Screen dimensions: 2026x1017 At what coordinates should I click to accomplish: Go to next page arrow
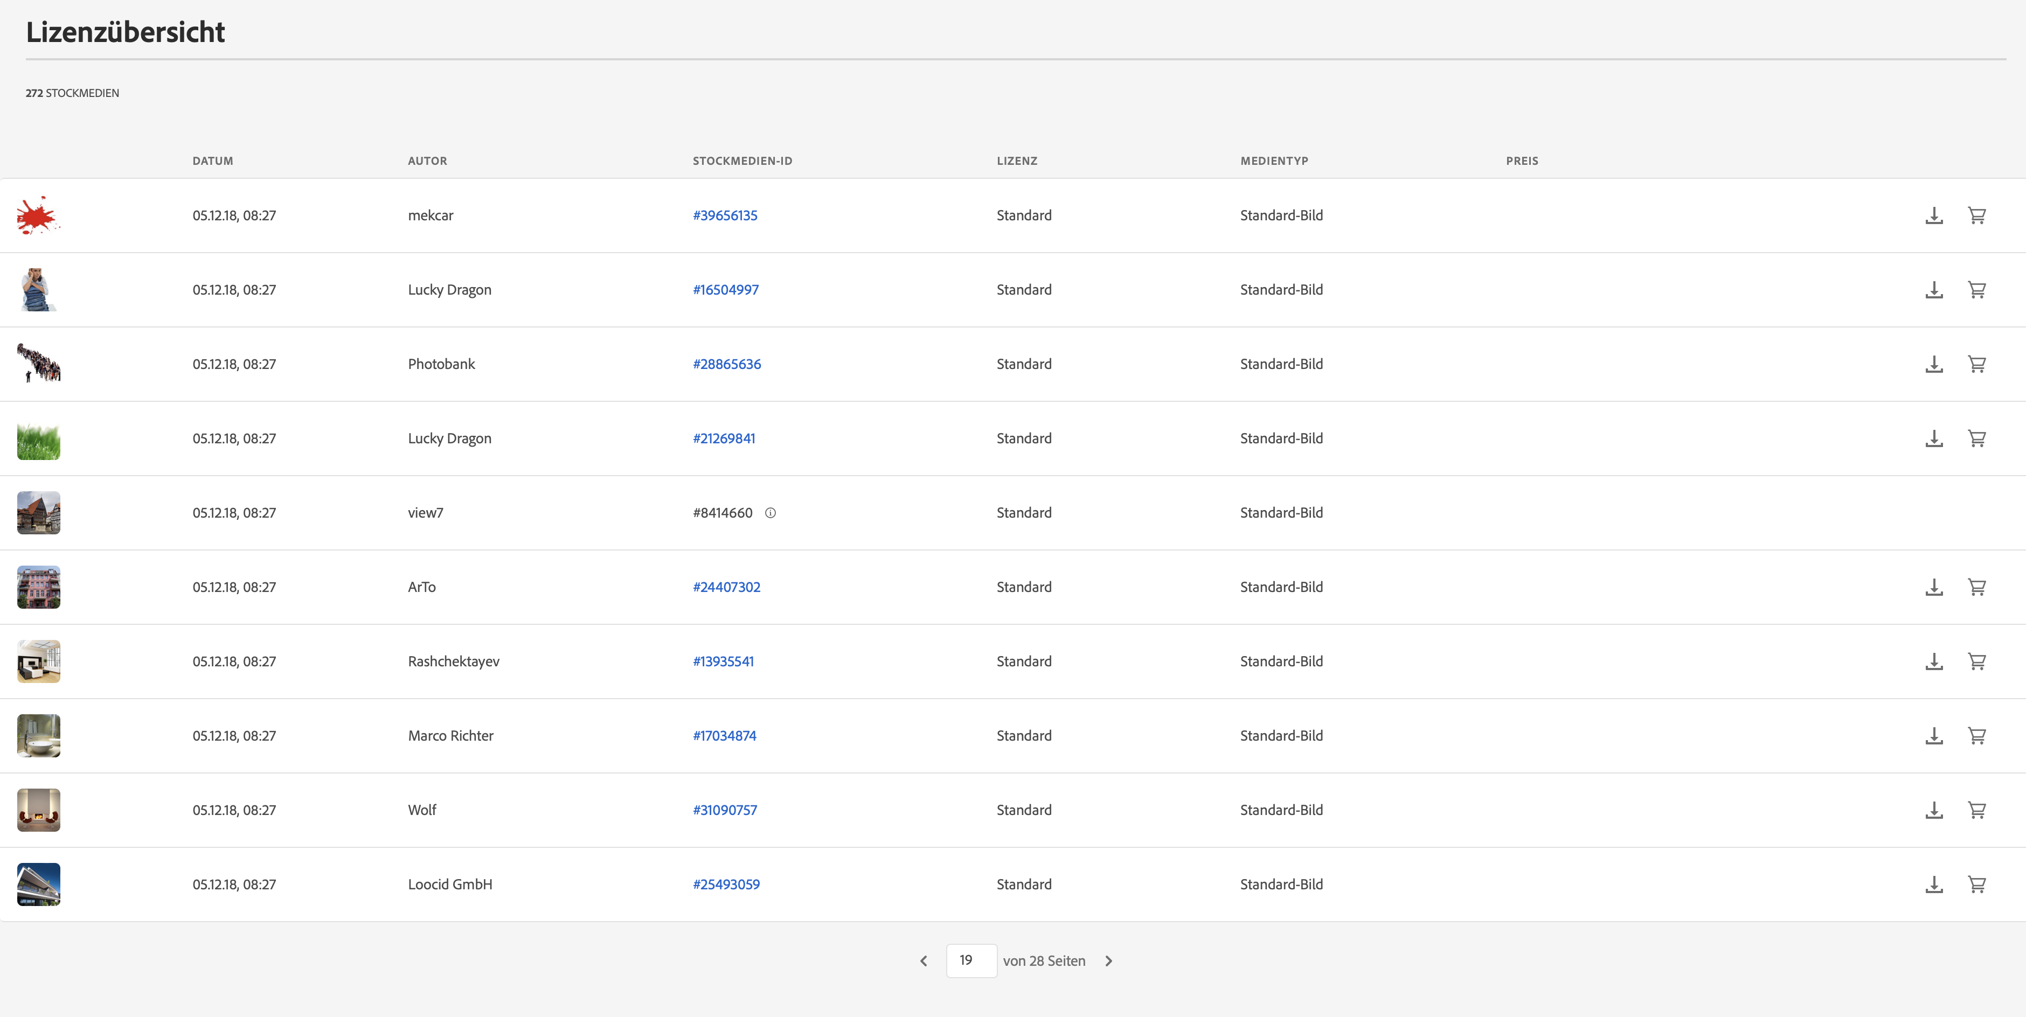1109,961
